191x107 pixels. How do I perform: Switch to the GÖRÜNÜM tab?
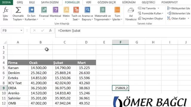129,2
